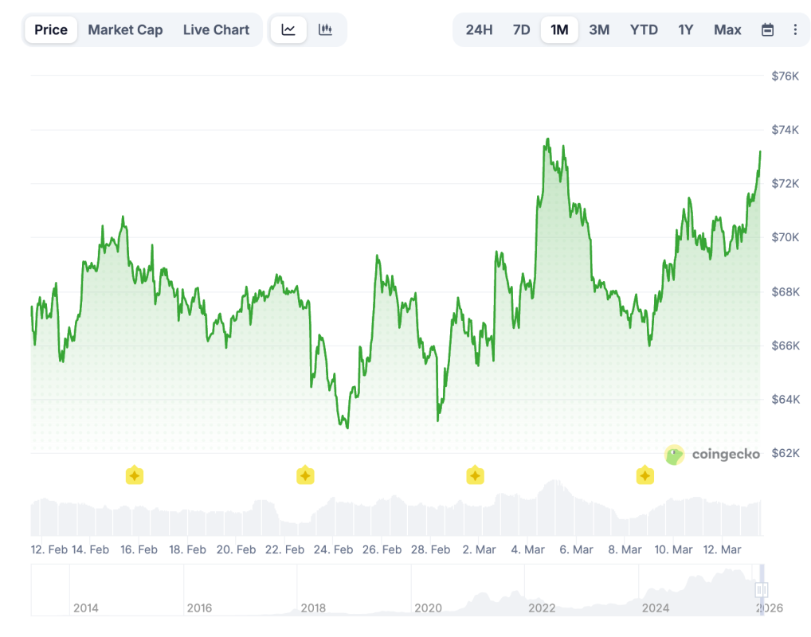Click the news marker near 16. Feb
The width and height of the screenshot is (811, 637).
click(135, 475)
